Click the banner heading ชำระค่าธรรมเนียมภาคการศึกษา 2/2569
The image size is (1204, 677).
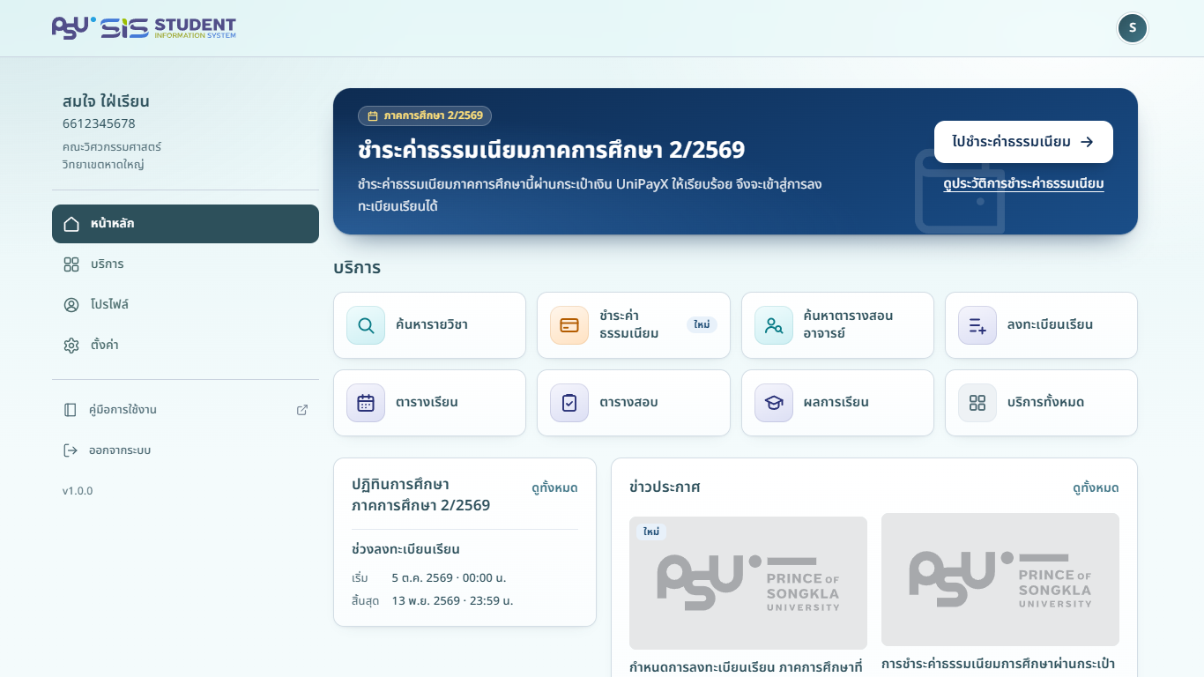click(552, 150)
